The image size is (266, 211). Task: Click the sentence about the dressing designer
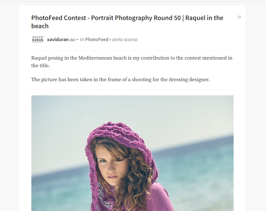coord(120,80)
